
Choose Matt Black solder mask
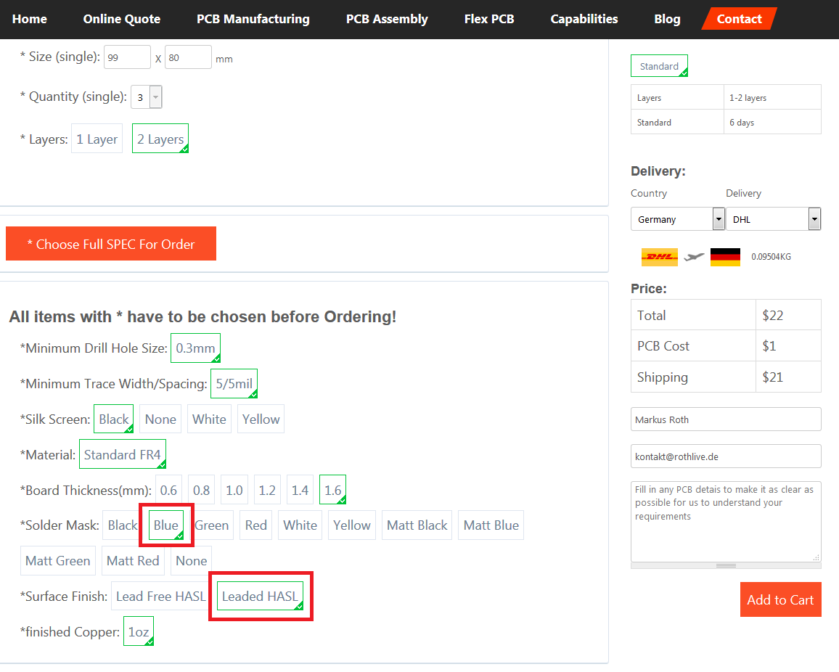click(417, 525)
